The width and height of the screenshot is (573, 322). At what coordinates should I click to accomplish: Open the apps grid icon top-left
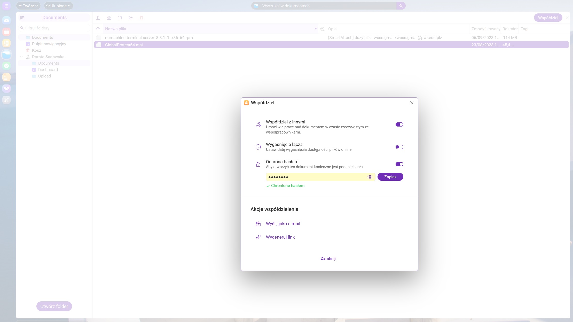(x=6, y=6)
